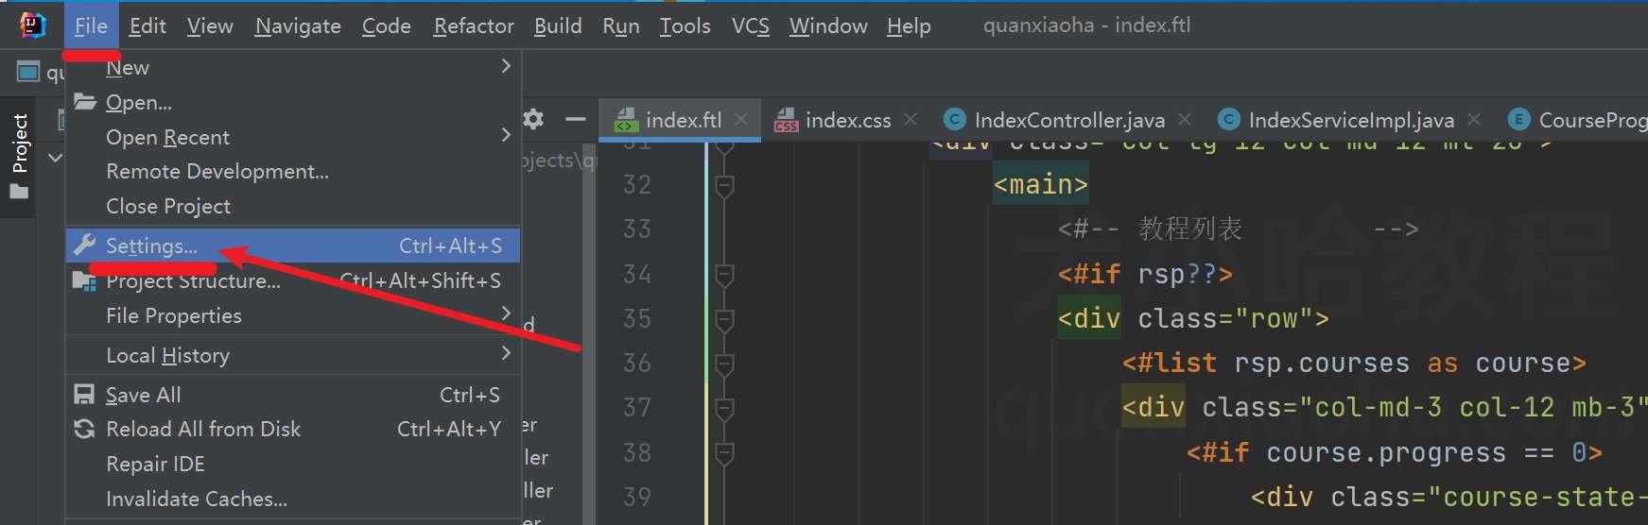Click the Save All floppy disk icon
The width and height of the screenshot is (1648, 525).
point(84,395)
